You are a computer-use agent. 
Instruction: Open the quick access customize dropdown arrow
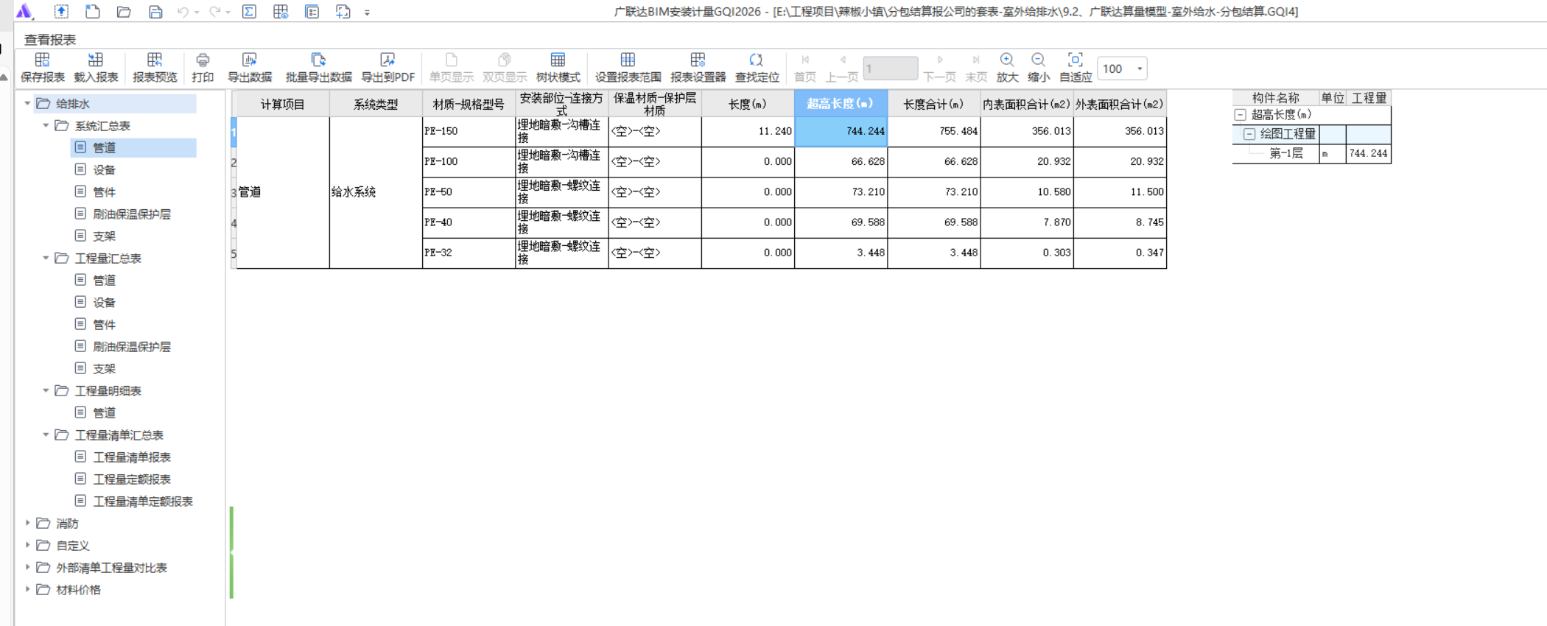click(367, 13)
